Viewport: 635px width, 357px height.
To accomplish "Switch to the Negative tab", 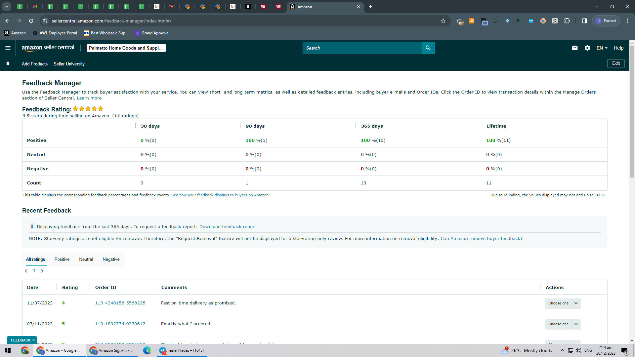I will [111, 259].
